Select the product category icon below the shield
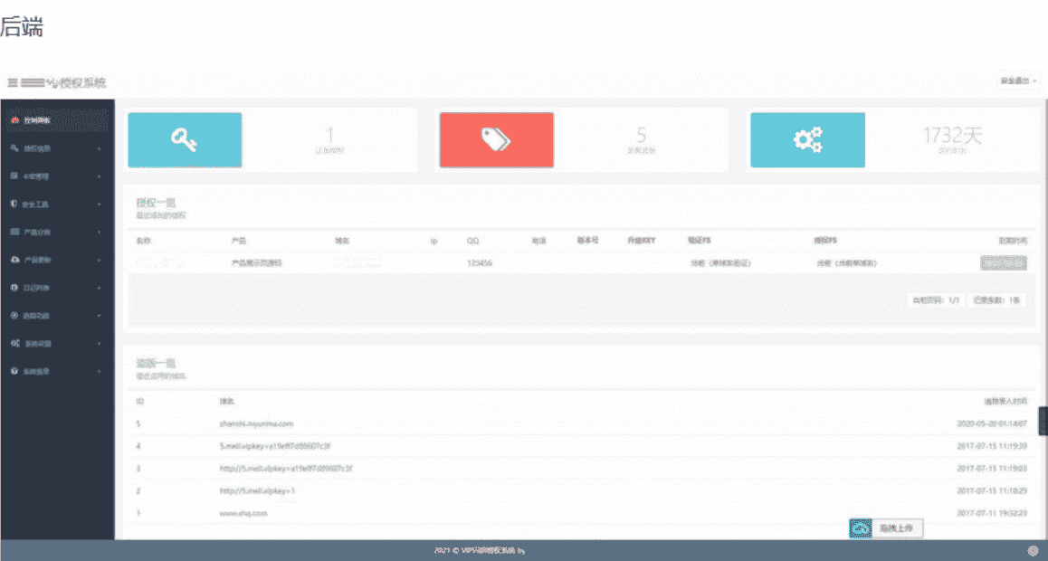Viewport: 1048px width, 561px height. 14,232
